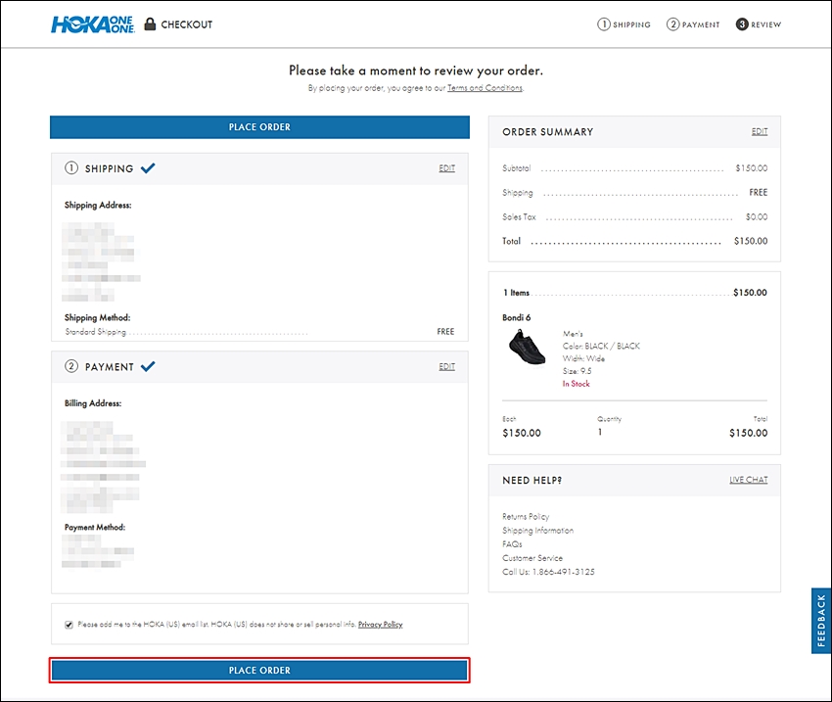
Task: Click the Shipping section checkmark icon
Action: coord(148,168)
